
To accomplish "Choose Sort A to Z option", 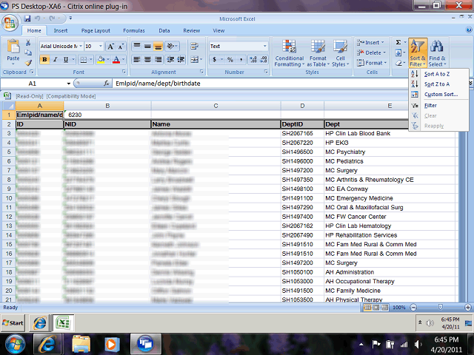I will point(436,74).
